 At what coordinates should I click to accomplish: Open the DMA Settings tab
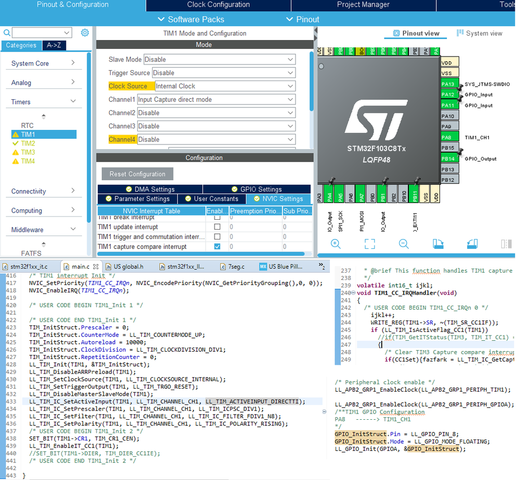pyautogui.click(x=150, y=189)
